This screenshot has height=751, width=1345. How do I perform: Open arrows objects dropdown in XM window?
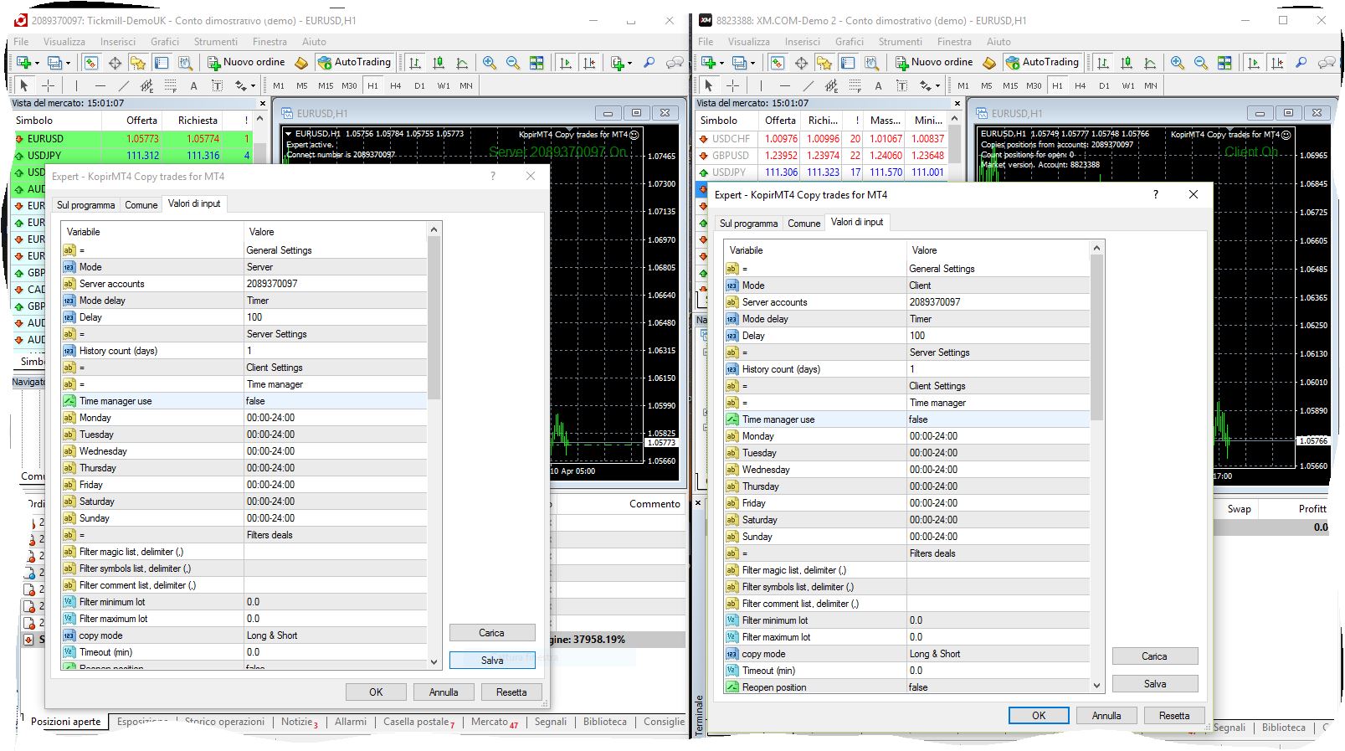coord(937,85)
